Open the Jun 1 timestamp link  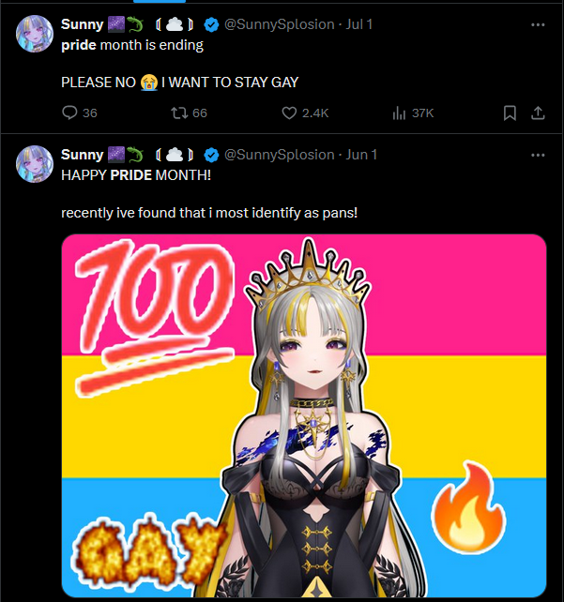361,155
